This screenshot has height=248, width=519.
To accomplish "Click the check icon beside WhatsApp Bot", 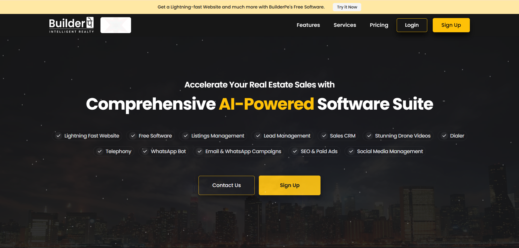I will point(145,151).
